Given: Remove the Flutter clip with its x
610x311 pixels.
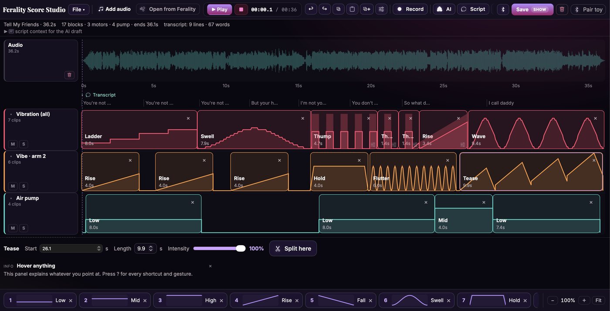Looking at the screenshot, I should click(x=447, y=160).
